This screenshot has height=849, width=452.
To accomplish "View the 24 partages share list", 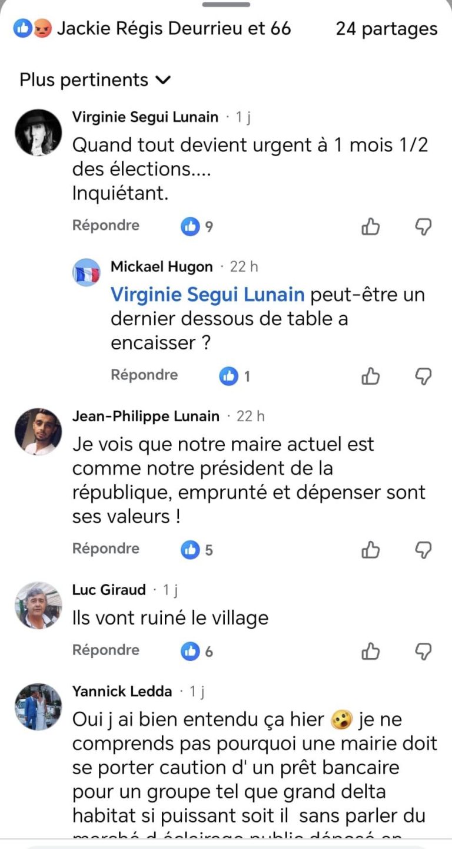I will point(386,28).
